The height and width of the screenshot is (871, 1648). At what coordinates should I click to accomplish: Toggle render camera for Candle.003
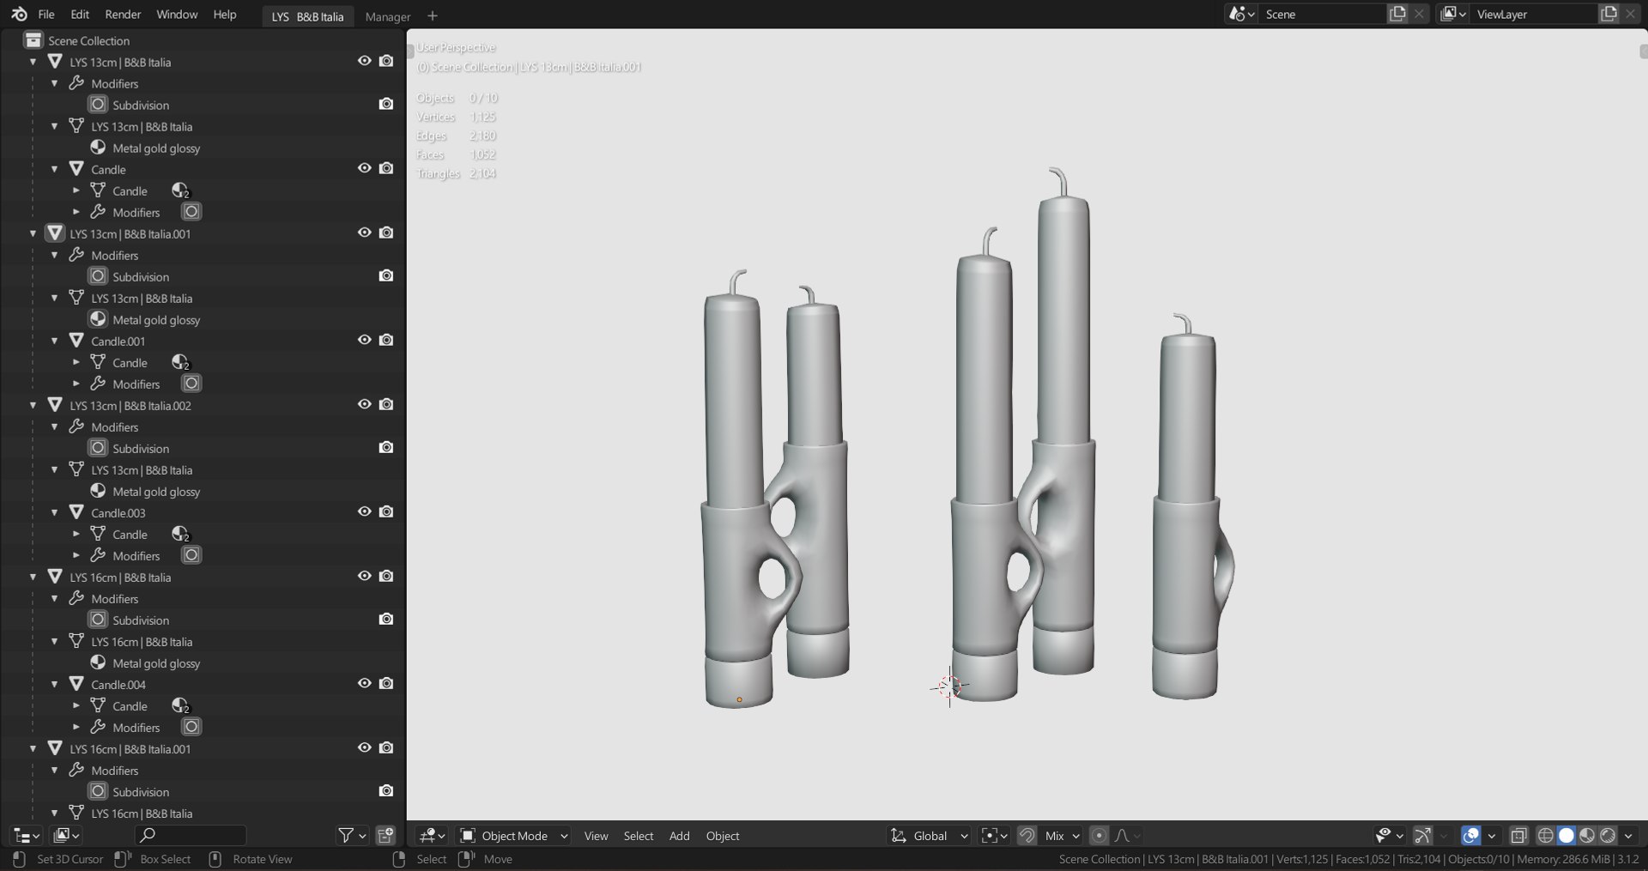pyautogui.click(x=386, y=511)
